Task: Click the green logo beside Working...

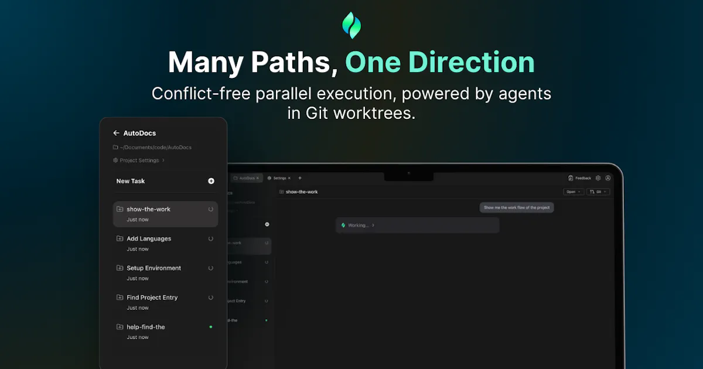Action: (x=343, y=225)
